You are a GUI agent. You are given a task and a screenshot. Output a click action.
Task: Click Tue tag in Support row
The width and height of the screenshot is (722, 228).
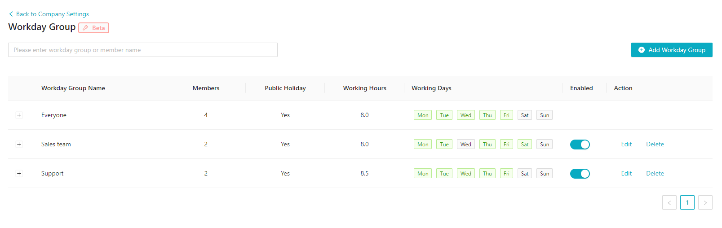coord(444,173)
